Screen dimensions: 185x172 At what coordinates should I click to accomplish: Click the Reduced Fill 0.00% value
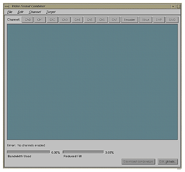point(110,153)
